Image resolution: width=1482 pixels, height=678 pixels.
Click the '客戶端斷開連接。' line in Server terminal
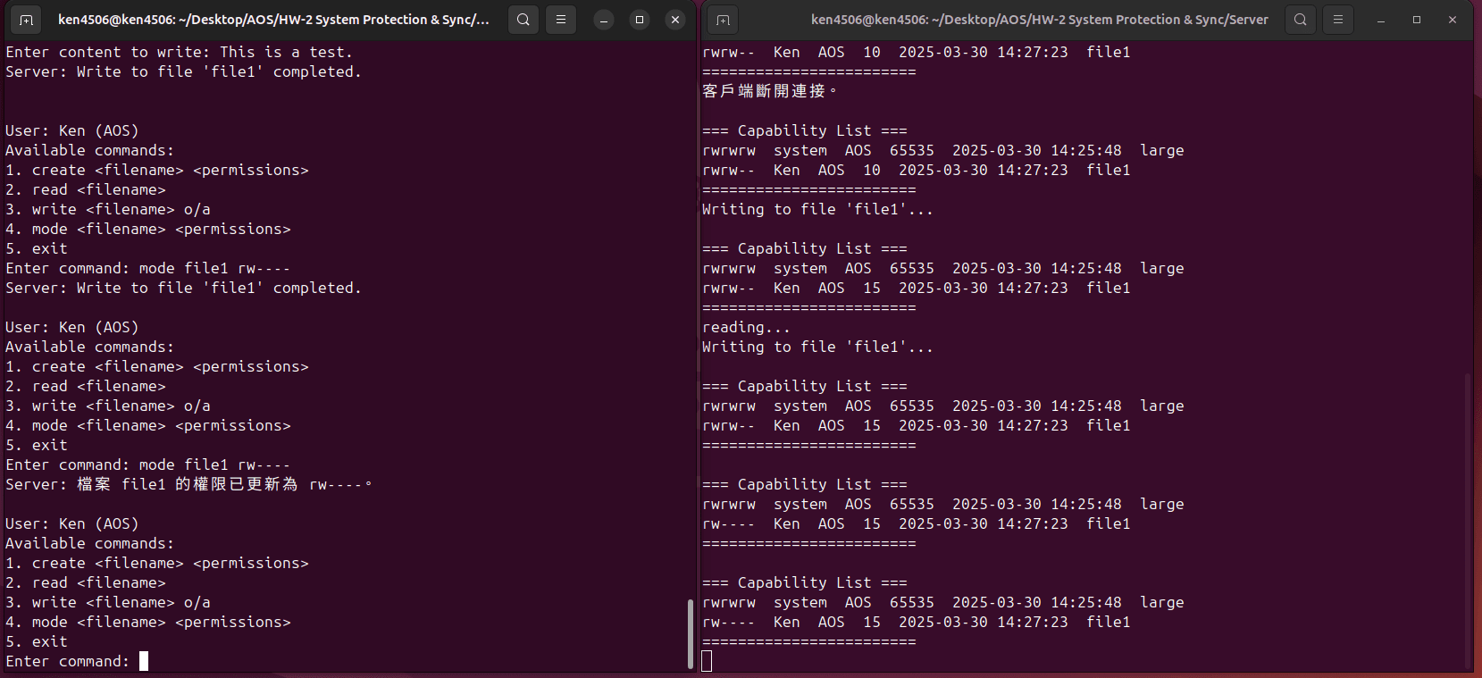click(770, 91)
